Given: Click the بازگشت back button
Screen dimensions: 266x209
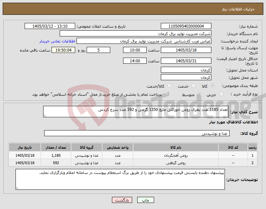Looking at the screenshot, I should 122,200.
